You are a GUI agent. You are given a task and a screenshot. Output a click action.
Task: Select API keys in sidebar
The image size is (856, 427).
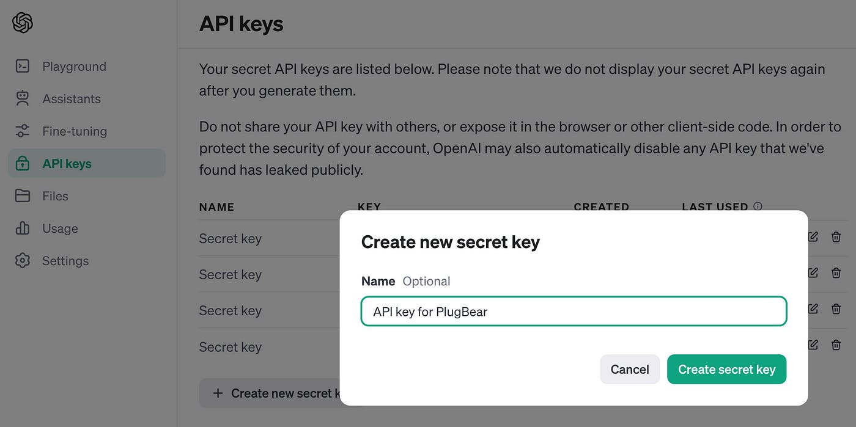(67, 164)
